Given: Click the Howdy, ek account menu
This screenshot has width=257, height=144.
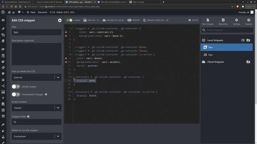Looking at the screenshot, I should pos(246,12).
